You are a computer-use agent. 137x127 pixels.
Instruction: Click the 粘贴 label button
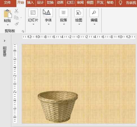7,20
